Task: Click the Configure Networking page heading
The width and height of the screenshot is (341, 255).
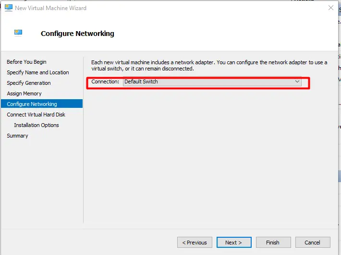Action: coord(77,34)
